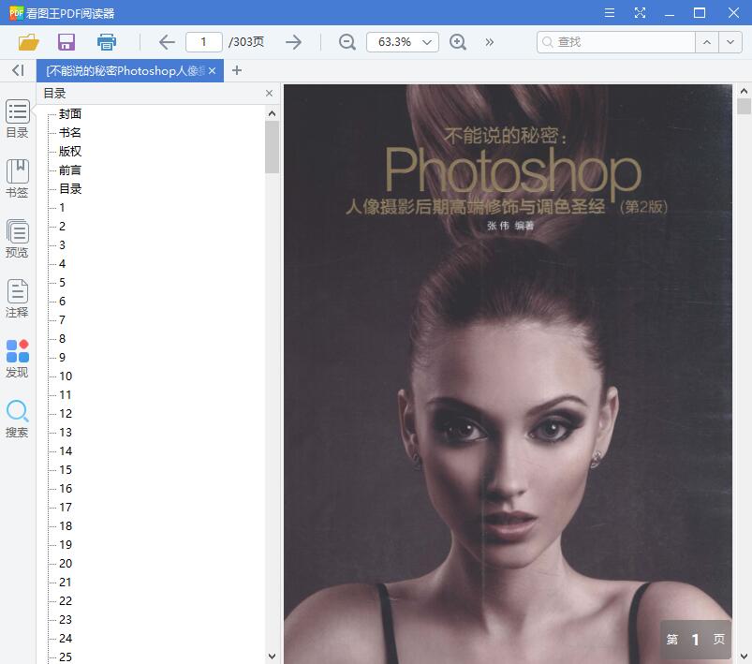752x664 pixels.
Task: Jump to 书名 in the outline
Action: coord(70,132)
